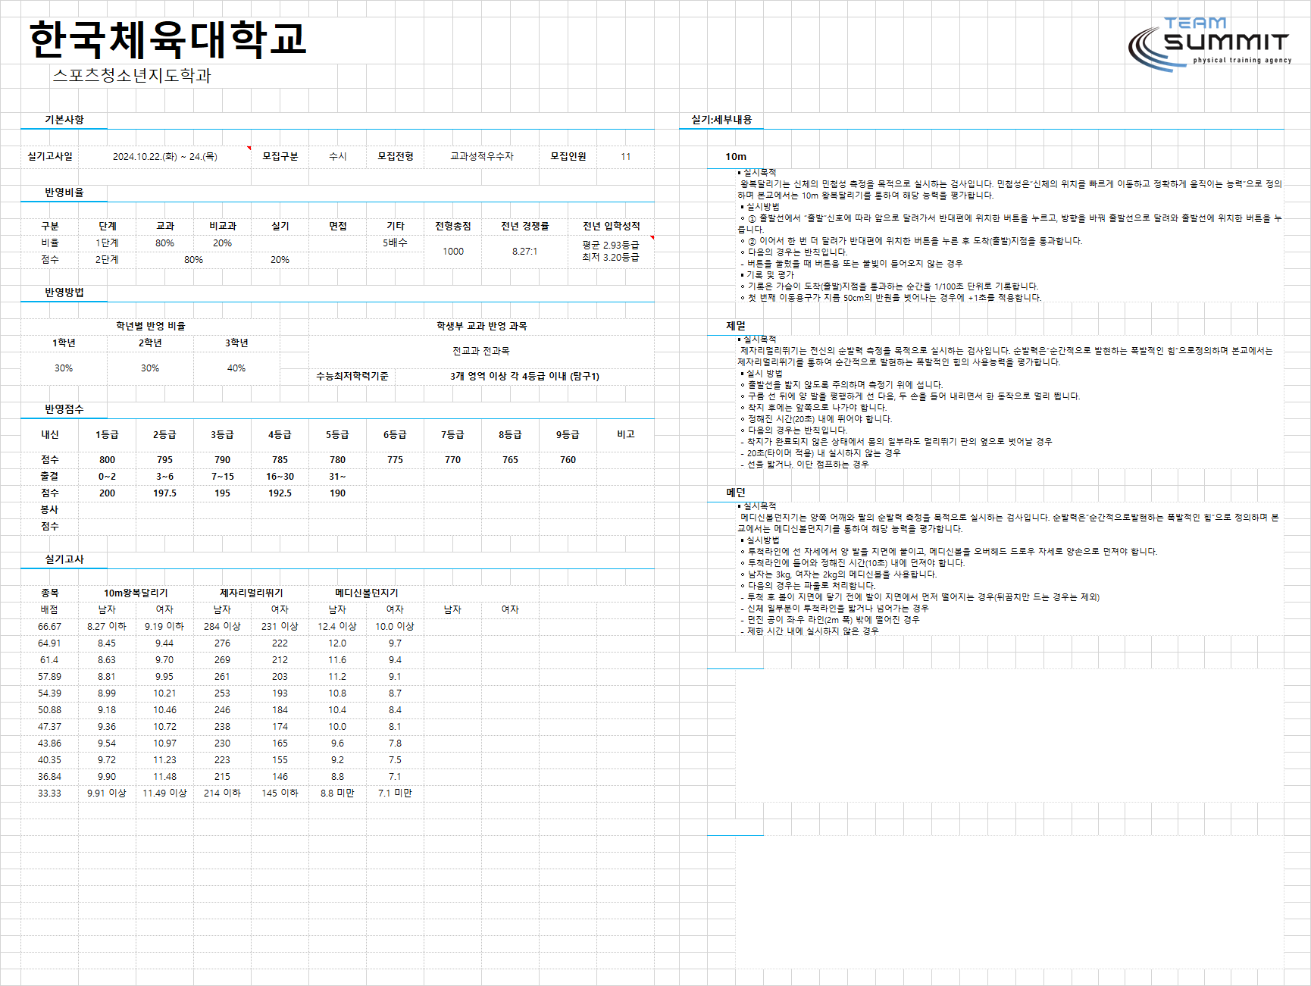Click the red comment marker beside the 실기고사일 date
The width and height of the screenshot is (1311, 986).
(x=249, y=148)
